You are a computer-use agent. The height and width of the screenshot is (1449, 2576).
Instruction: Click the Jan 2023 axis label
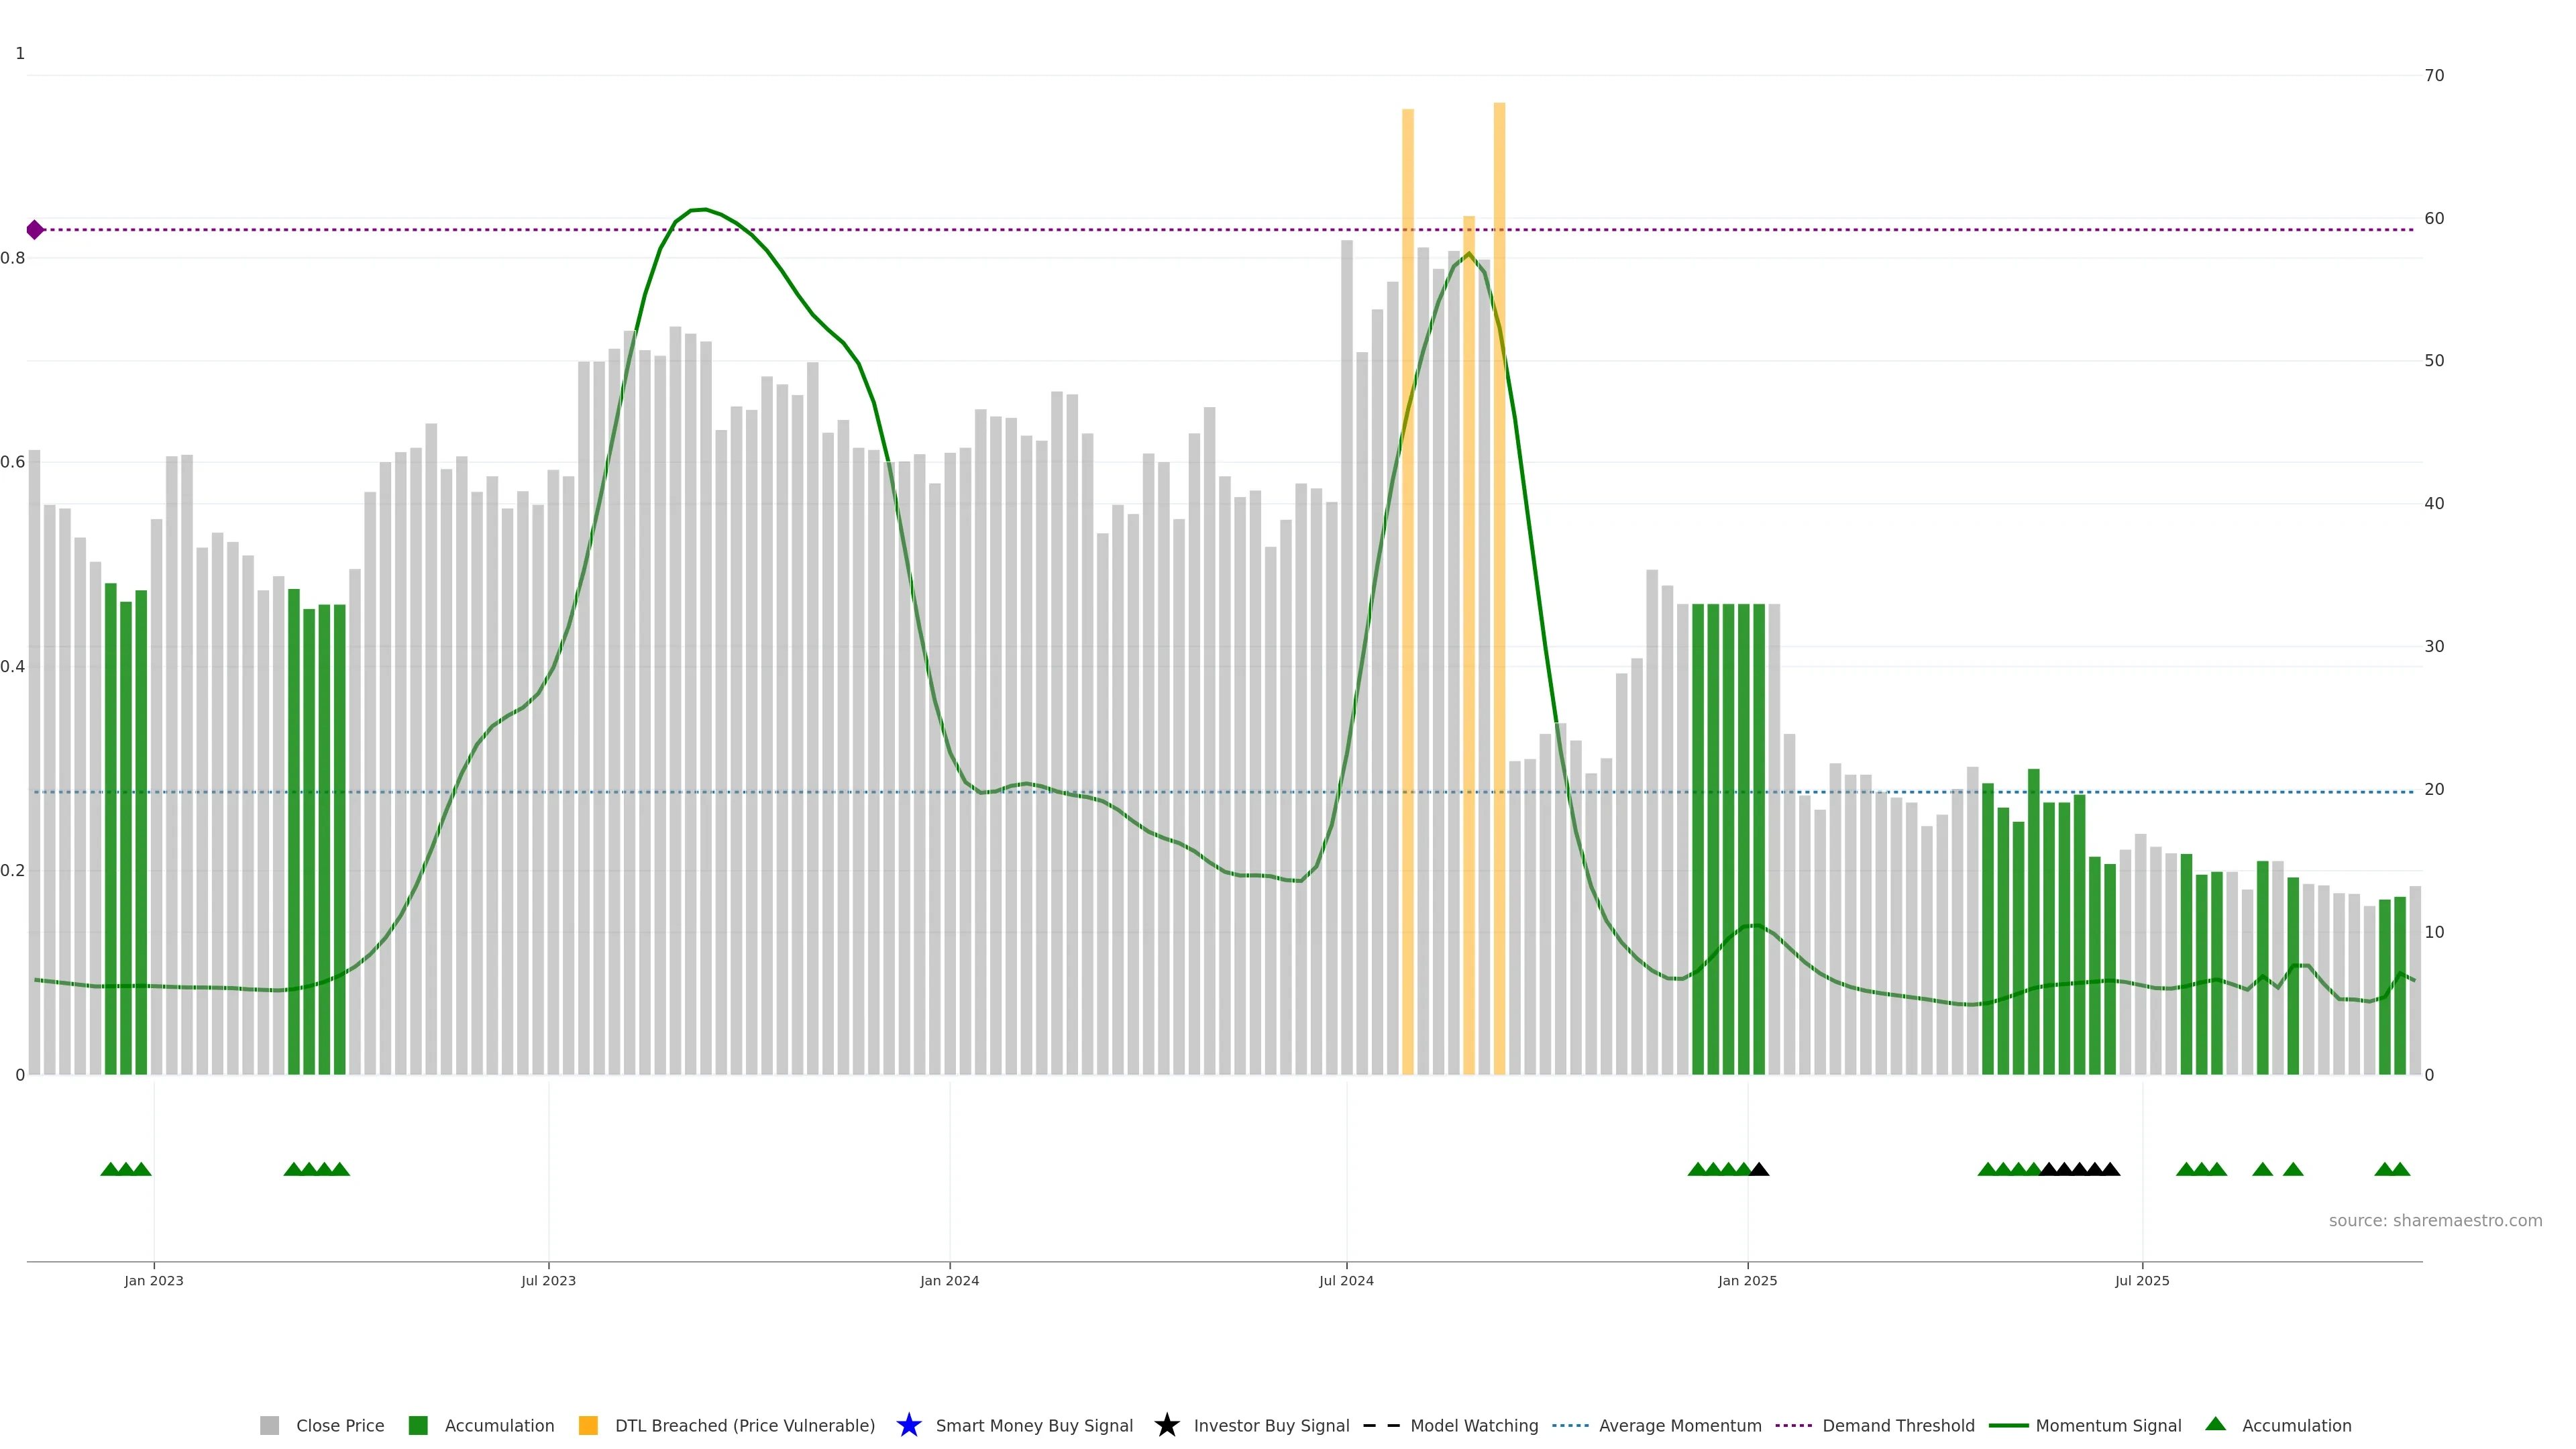154,1280
